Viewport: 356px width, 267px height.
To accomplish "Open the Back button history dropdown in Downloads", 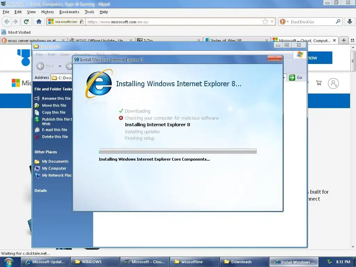I will coord(60,66).
